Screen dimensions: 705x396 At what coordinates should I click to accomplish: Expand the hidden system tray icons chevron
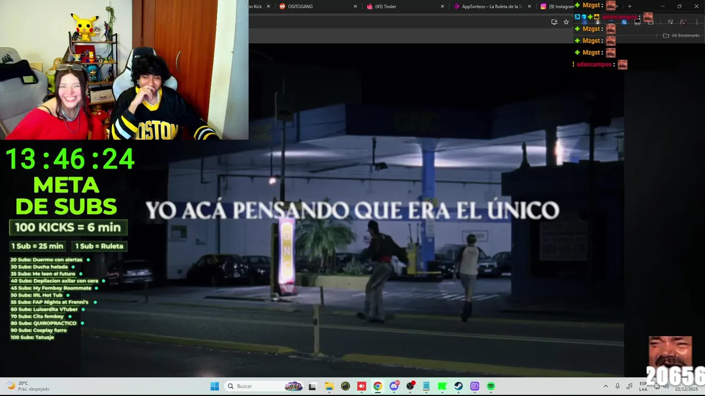606,386
